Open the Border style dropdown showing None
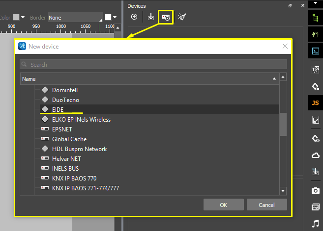 [x=75, y=18]
